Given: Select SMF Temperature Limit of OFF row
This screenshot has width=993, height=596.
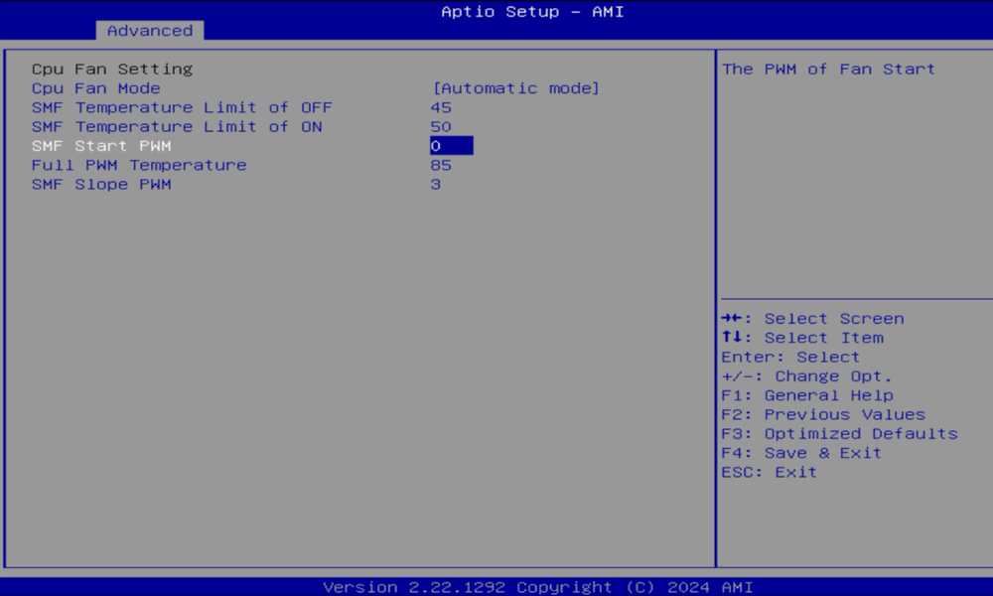Looking at the screenshot, I should point(182,107).
